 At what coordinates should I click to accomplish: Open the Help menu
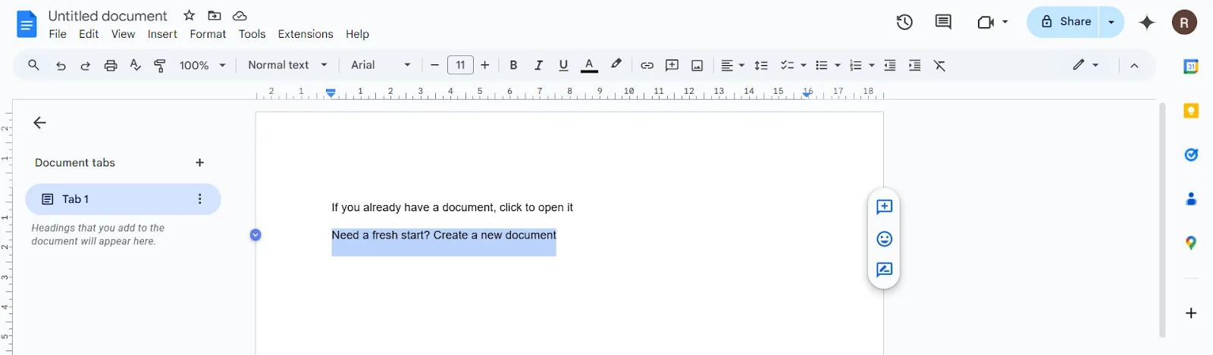357,34
